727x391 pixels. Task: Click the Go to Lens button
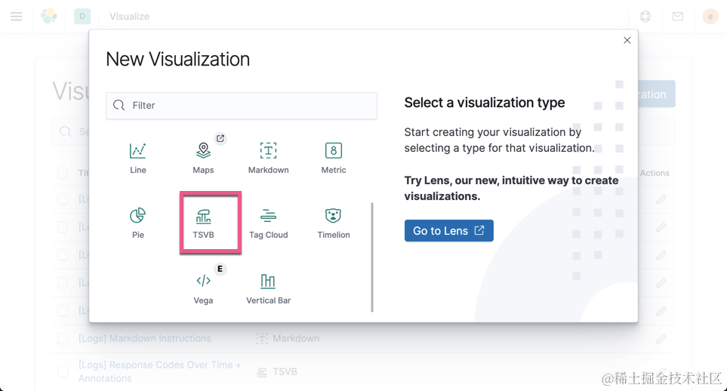pos(449,230)
